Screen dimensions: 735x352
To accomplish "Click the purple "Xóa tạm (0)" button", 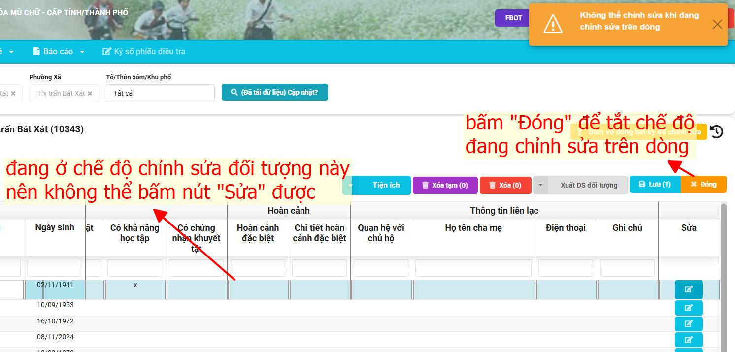I will click(445, 185).
